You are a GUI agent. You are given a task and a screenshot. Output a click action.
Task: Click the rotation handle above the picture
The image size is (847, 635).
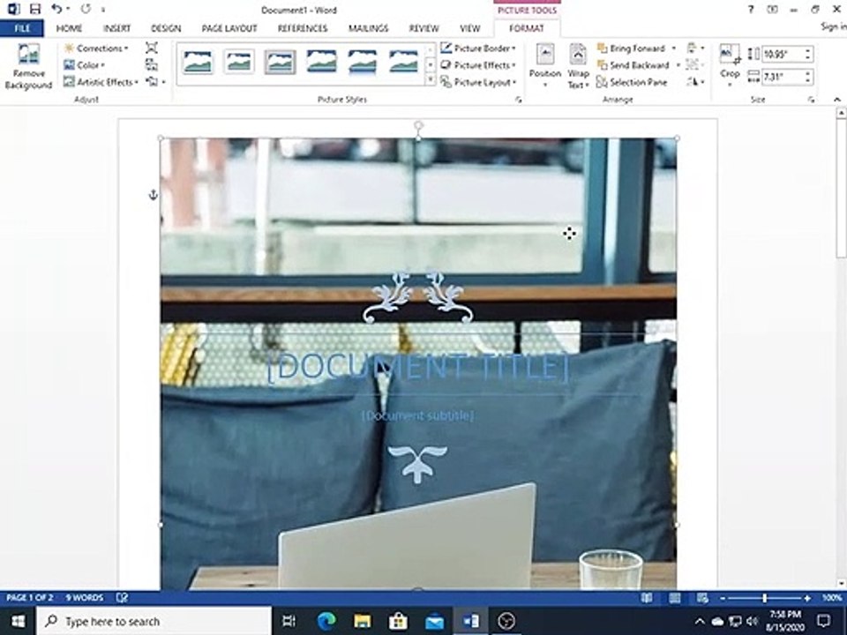click(x=418, y=126)
